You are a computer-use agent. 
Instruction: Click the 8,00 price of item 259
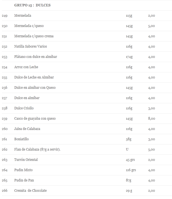(151, 119)
